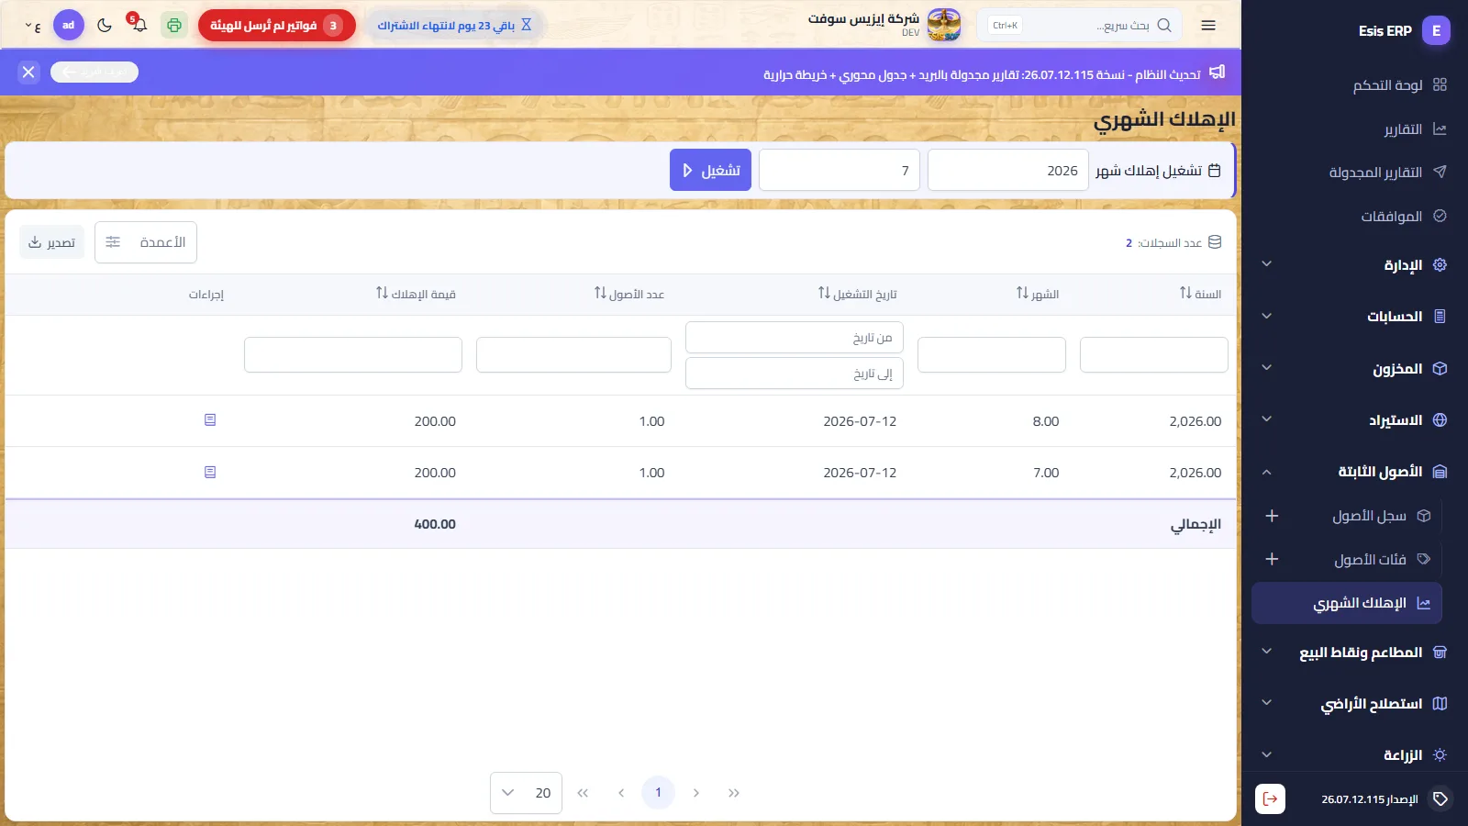
Task: Click the double right pagination arrow
Action: point(734,793)
